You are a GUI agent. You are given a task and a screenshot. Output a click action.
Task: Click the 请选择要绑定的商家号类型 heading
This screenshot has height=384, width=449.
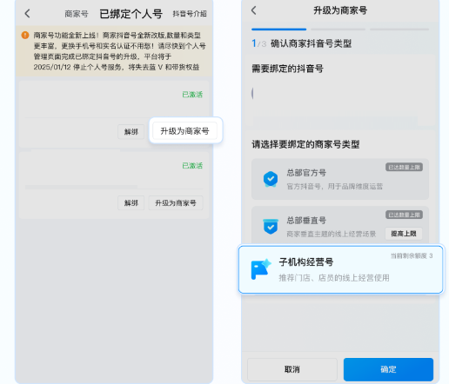coord(305,144)
